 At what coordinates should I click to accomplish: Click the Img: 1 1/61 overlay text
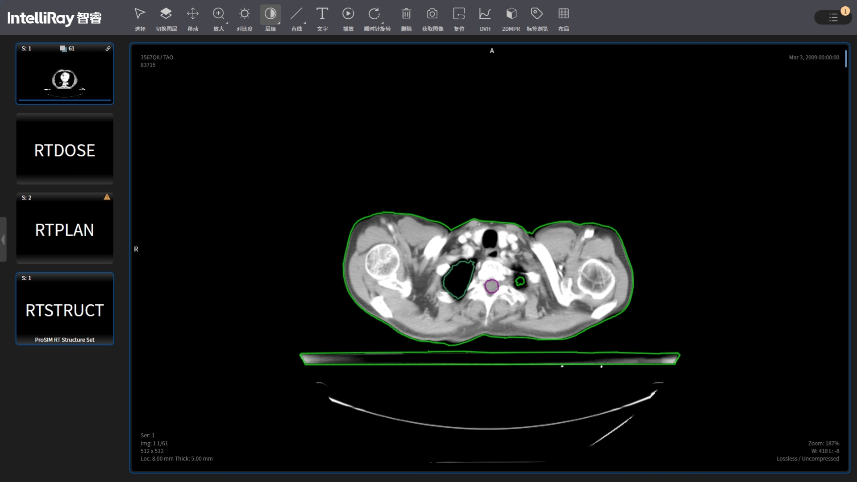(154, 443)
